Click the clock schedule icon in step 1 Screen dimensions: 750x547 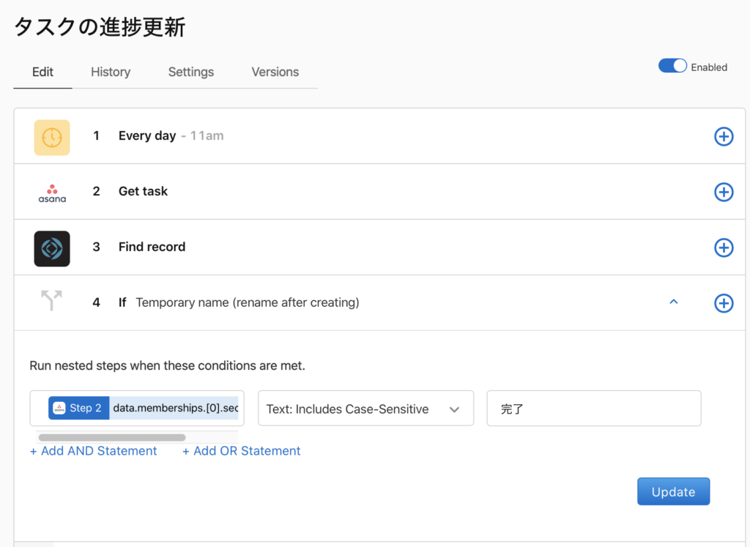coord(52,138)
